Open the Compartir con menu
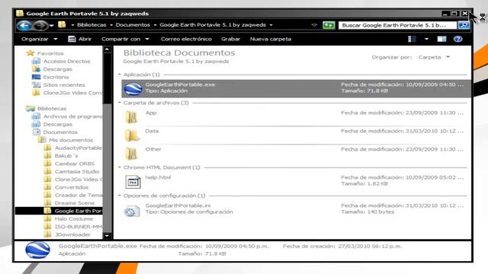Viewport: 488px width, 274px height. 125,39
